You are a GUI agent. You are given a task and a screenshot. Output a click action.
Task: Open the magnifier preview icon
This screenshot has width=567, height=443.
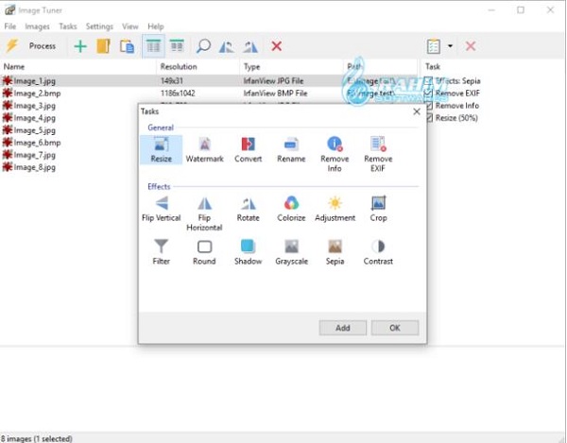tap(203, 46)
